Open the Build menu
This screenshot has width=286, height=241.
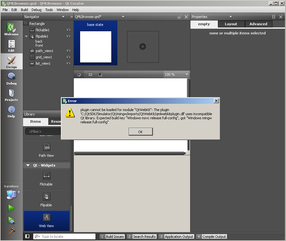pyautogui.click(x=24, y=10)
